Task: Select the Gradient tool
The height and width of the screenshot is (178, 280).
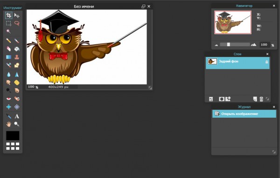Action: pyautogui.click(x=8, y=57)
